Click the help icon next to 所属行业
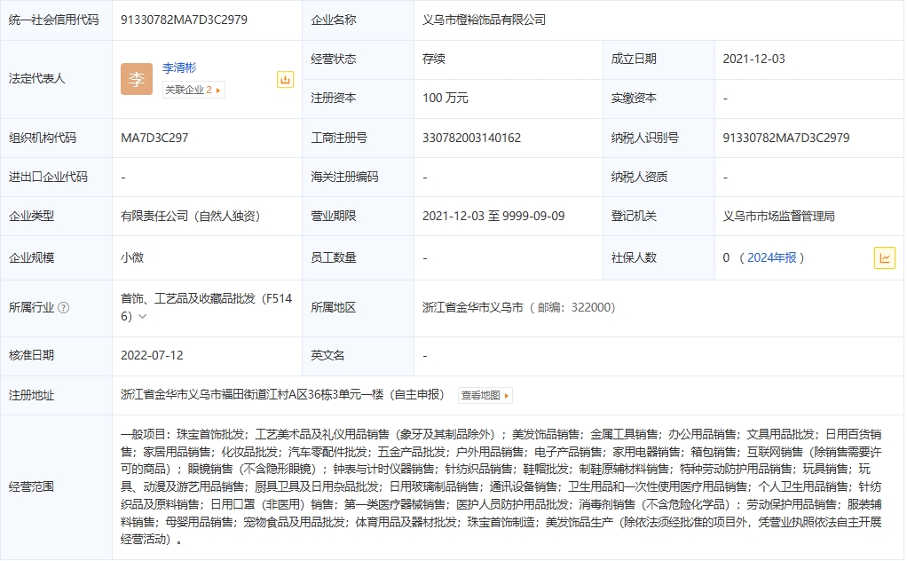The image size is (907, 561). [63, 308]
